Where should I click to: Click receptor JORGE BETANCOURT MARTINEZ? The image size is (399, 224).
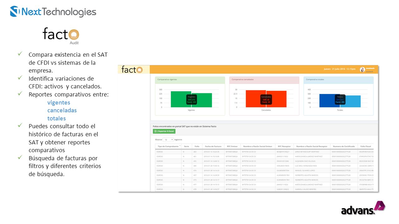tap(307, 152)
